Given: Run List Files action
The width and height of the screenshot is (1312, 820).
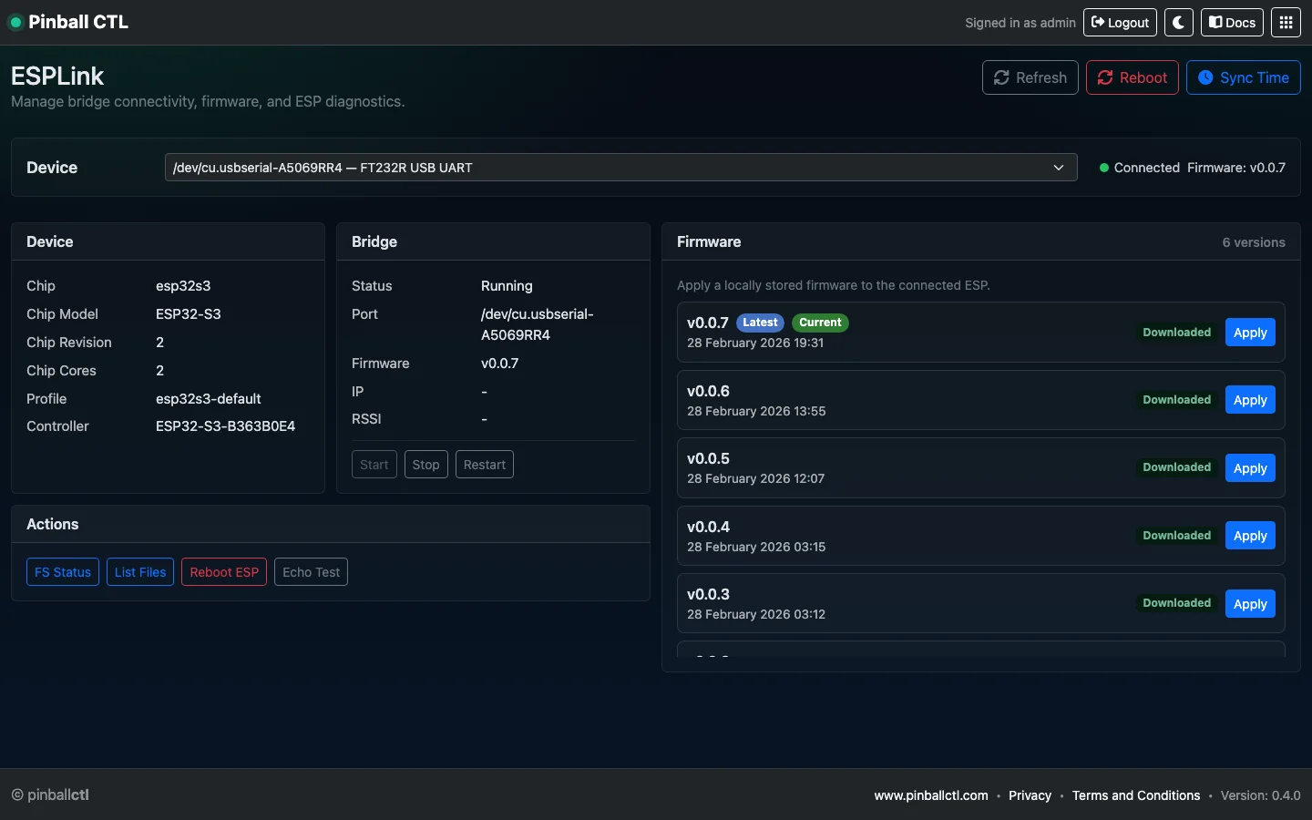Looking at the screenshot, I should 140,572.
